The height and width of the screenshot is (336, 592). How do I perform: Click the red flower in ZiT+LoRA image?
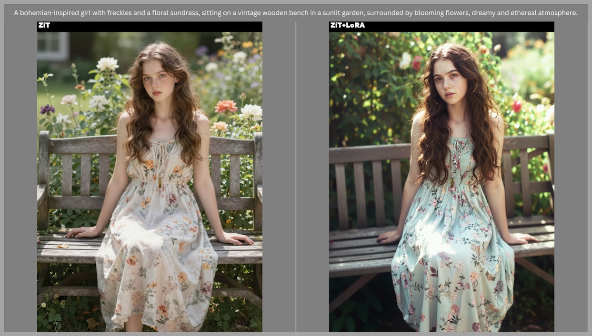click(x=517, y=106)
